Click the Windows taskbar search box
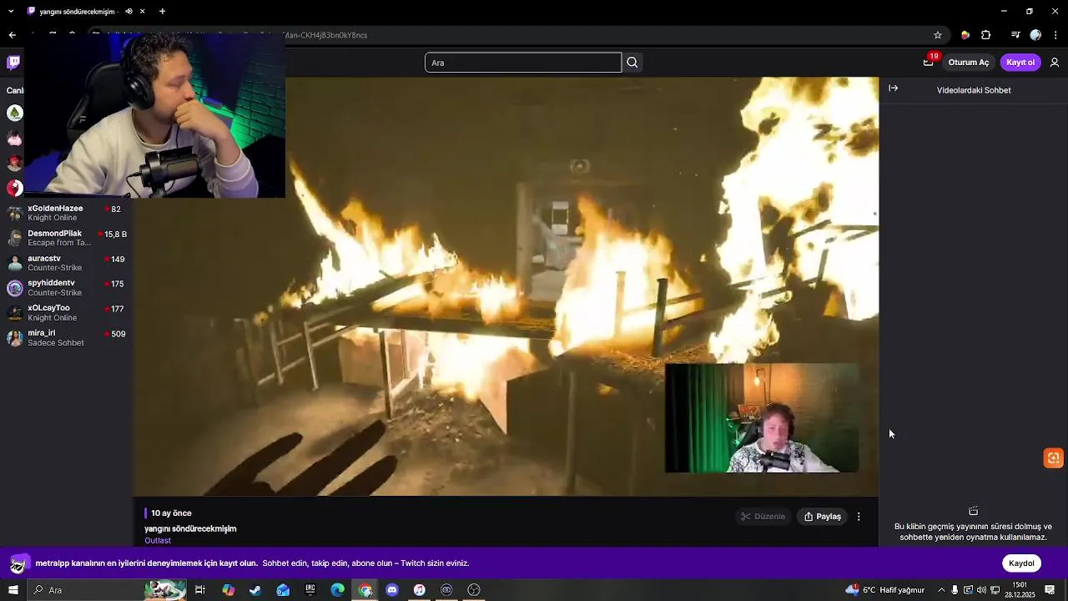Image resolution: width=1068 pixels, height=601 pixels. click(107, 590)
